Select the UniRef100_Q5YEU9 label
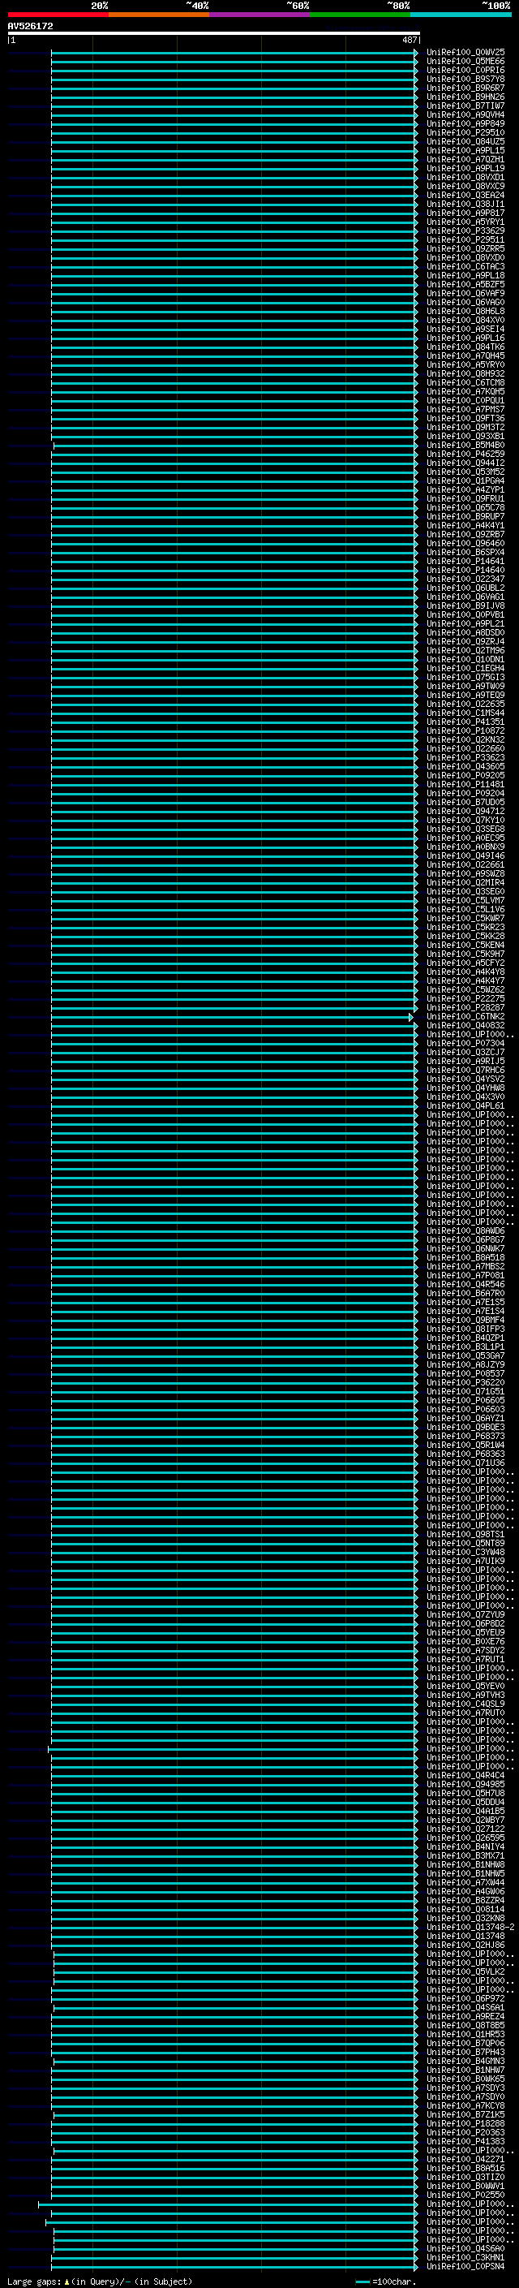This screenshot has width=519, height=2288. tap(465, 1632)
